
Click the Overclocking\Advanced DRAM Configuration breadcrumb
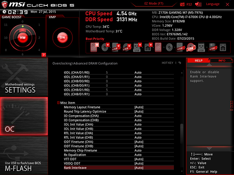click(85, 63)
